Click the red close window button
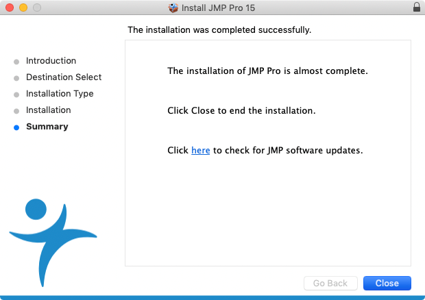 (10, 8)
